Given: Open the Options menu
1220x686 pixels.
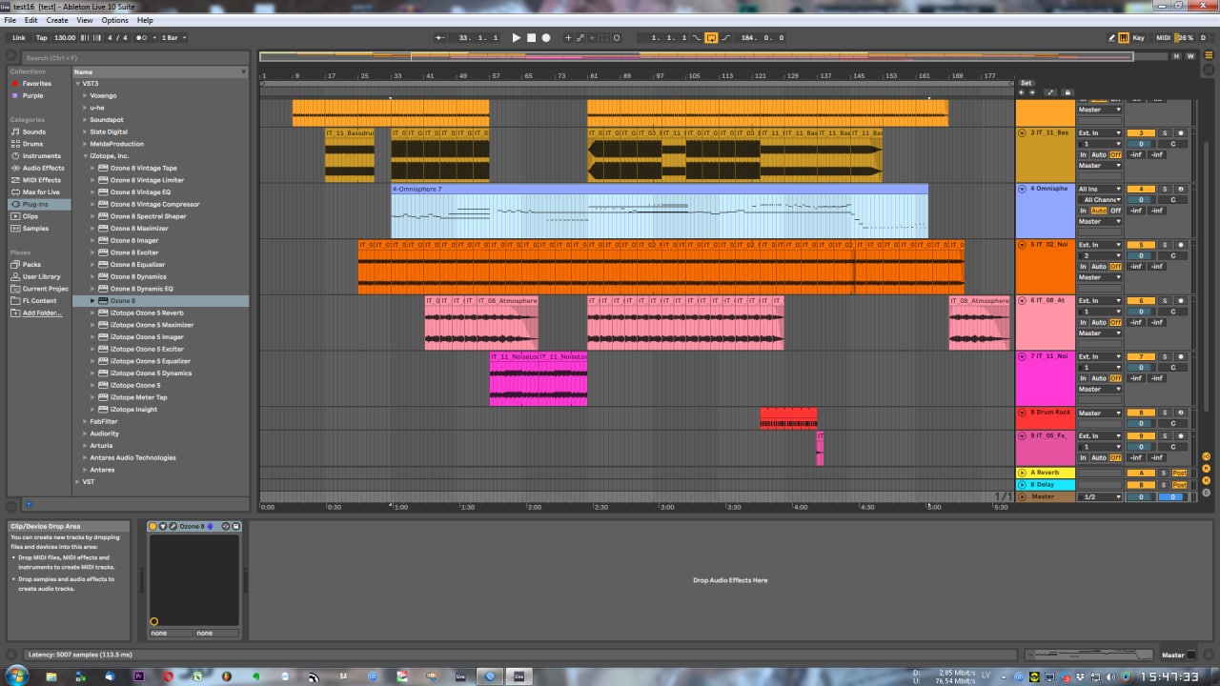Looking at the screenshot, I should pyautogui.click(x=114, y=20).
